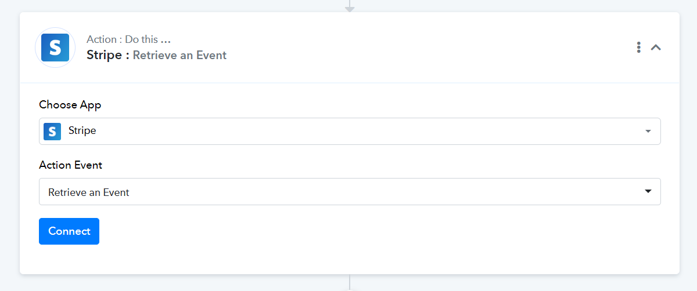
Task: Click the 'Action : Do this ...' header text
Action: pos(128,39)
